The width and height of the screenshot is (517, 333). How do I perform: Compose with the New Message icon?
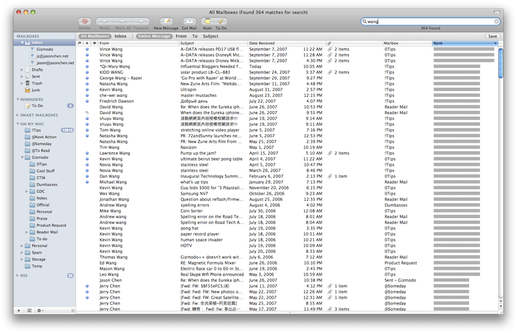pyautogui.click(x=166, y=21)
